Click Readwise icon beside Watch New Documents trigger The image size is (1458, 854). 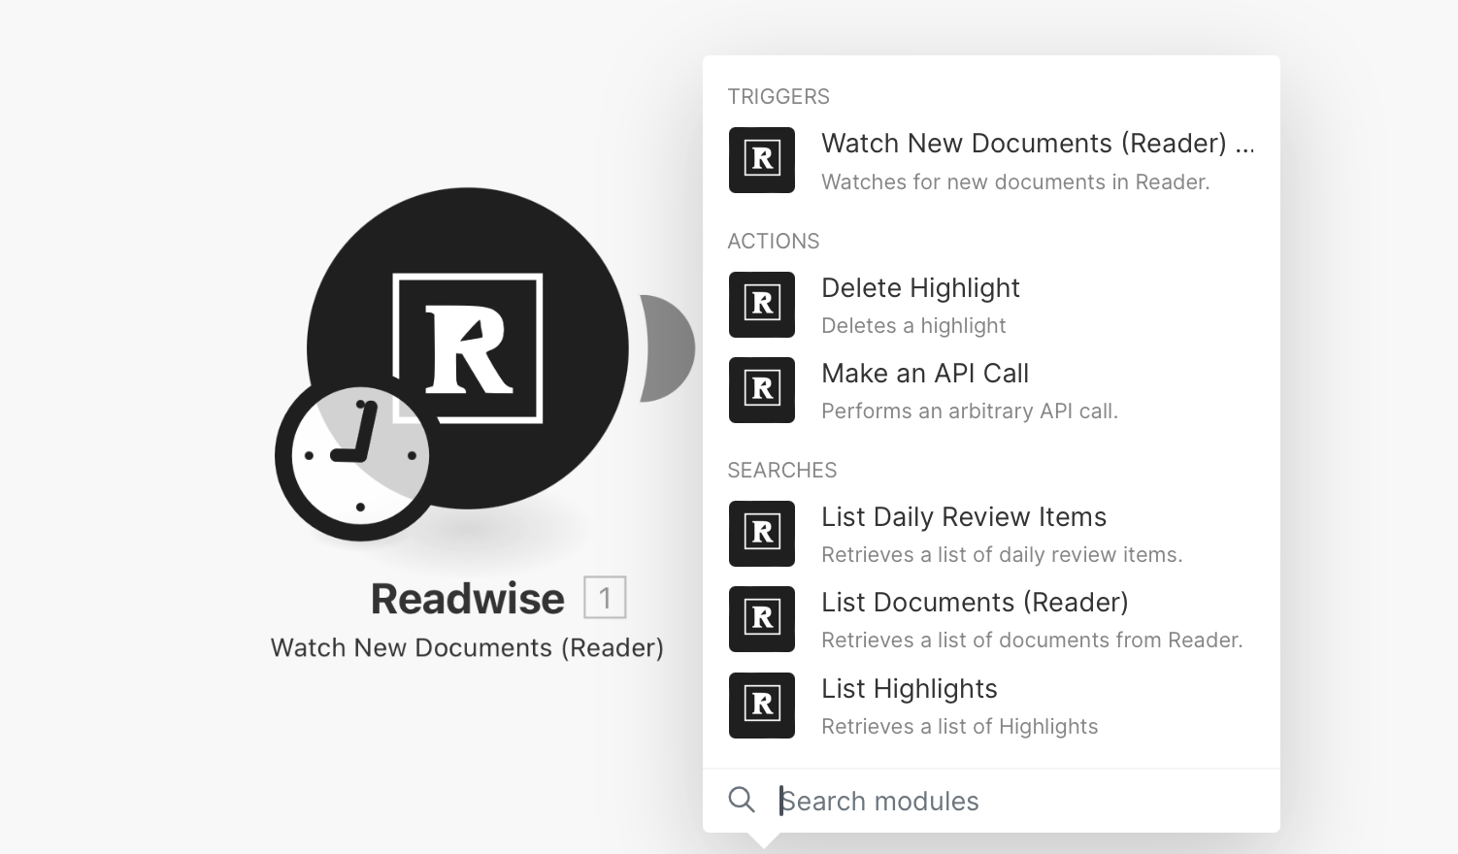click(x=762, y=160)
